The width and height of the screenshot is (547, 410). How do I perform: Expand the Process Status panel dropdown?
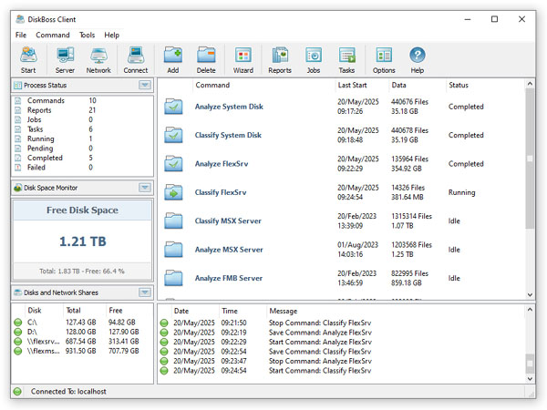pos(144,85)
